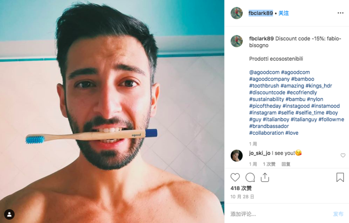Open the #toothbrush hashtag
Viewport: 349px width, 223px height.
tap(264, 86)
